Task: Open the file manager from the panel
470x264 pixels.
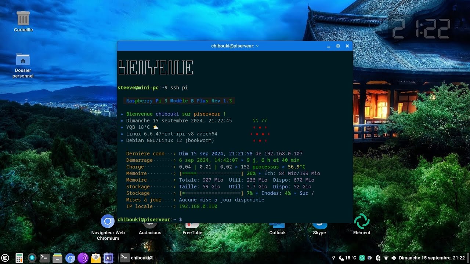Action: [x=57, y=258]
